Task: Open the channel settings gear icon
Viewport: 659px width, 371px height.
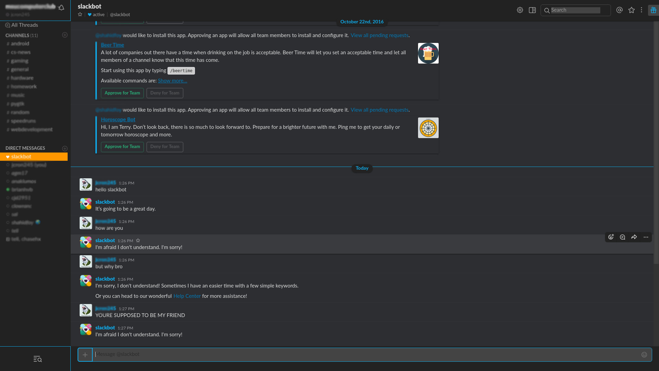Action: coord(520,10)
